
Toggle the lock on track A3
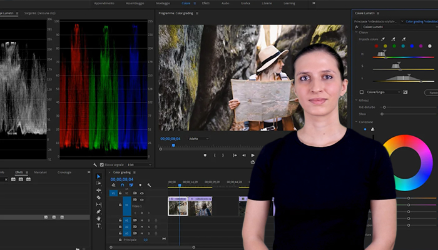(120, 233)
